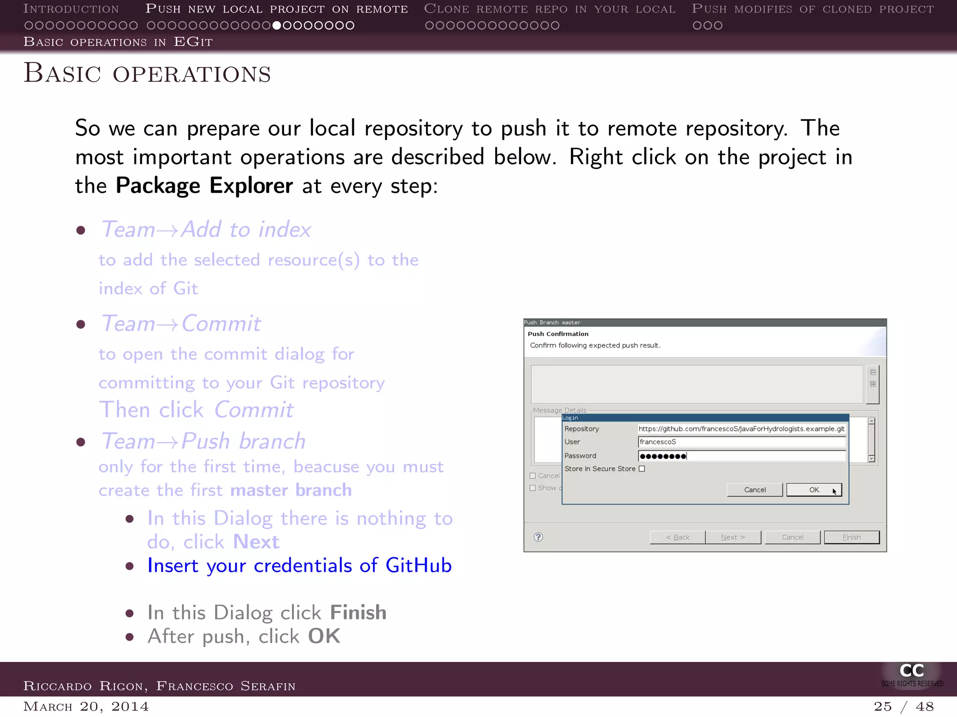
Task: Toggle the Show checkbox behind Login dialog
Action: pyautogui.click(x=533, y=488)
